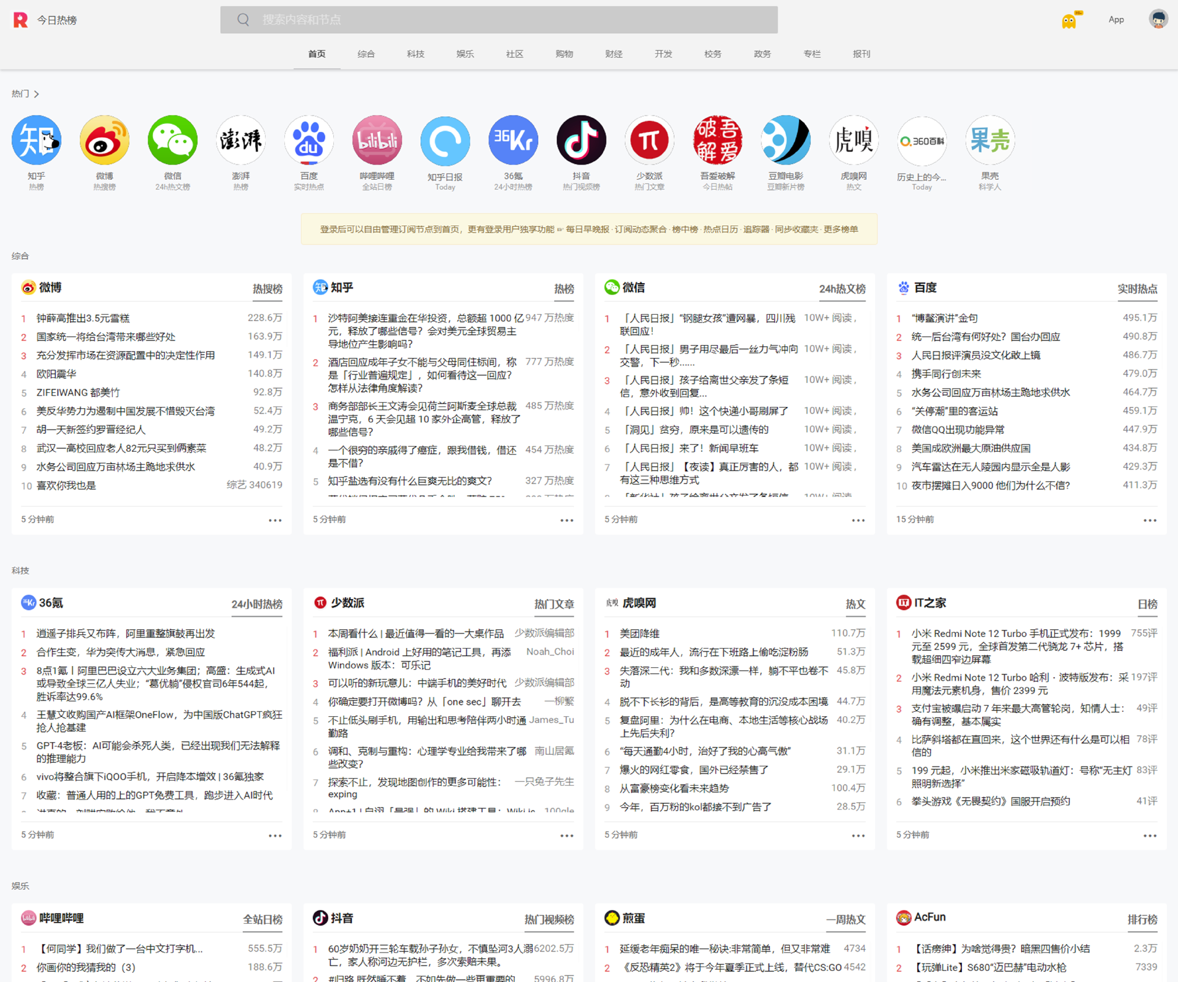
Task: Open the 果壳 science icon
Action: [x=990, y=141]
